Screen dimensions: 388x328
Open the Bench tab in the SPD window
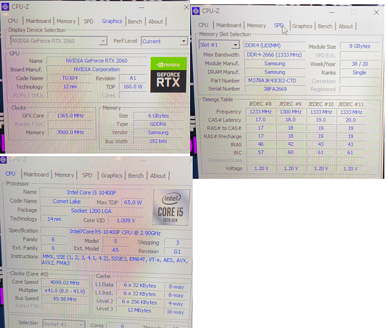[325, 26]
